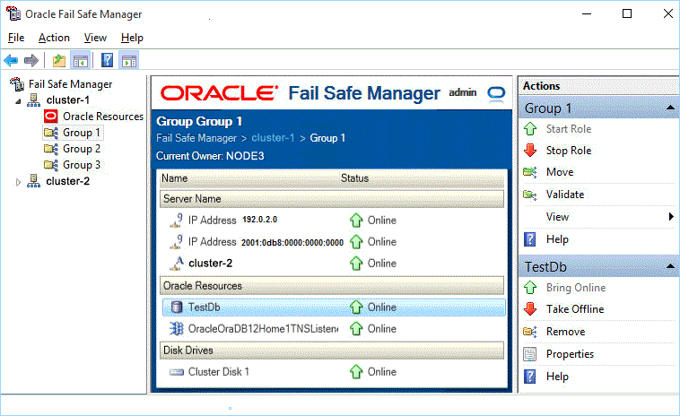Click the Name column header

click(174, 178)
